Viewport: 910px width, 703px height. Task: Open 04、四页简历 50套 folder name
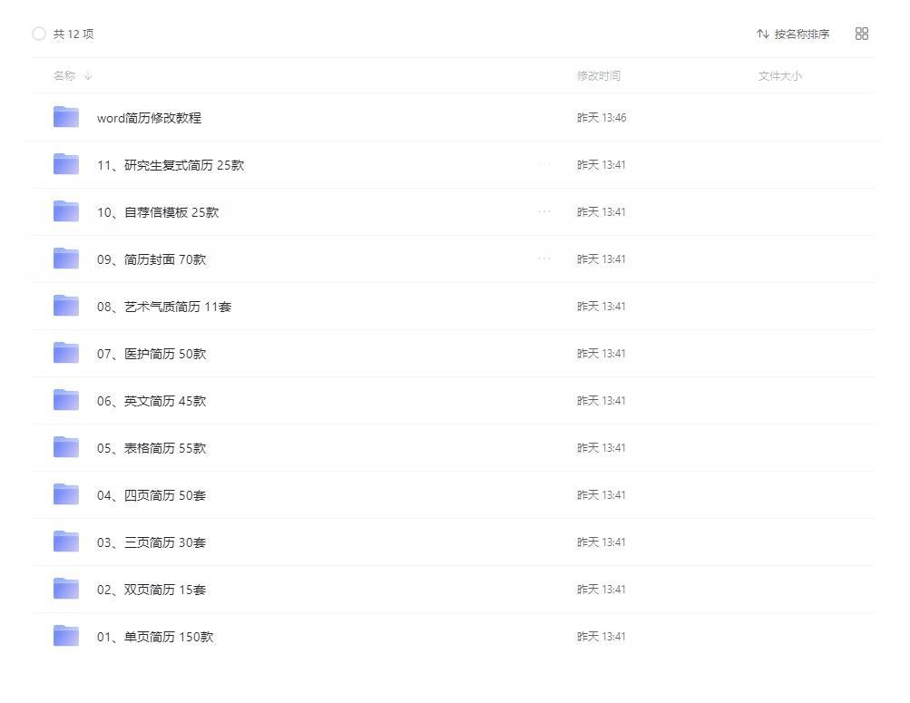point(152,495)
